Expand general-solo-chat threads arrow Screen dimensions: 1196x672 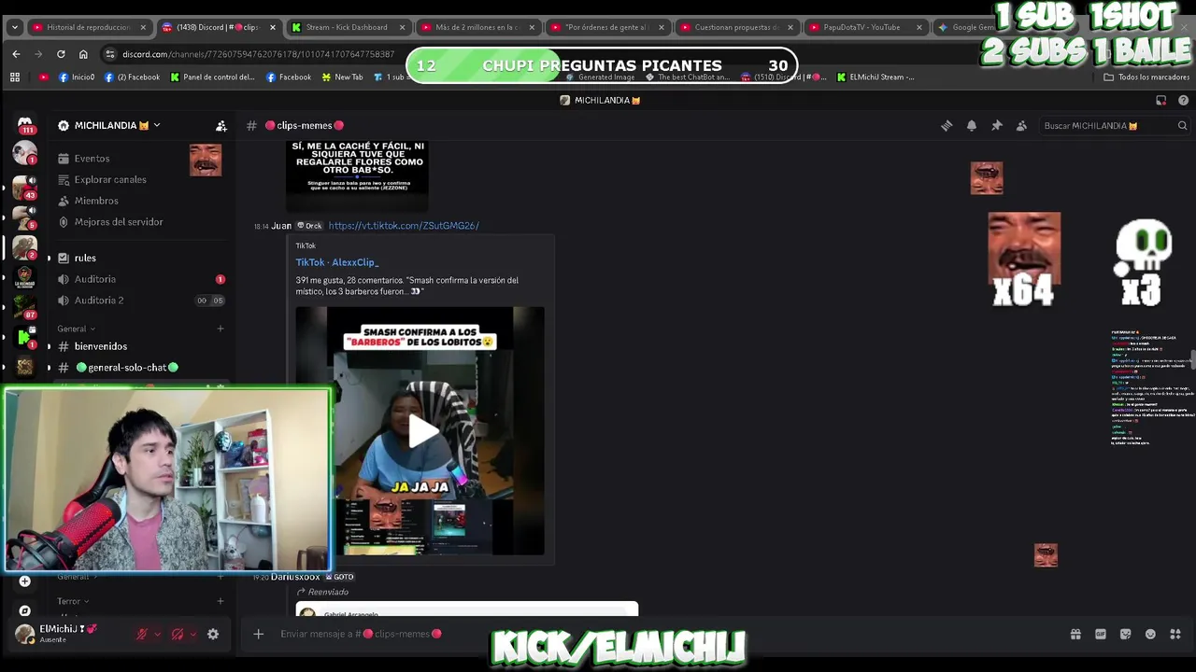49,368
